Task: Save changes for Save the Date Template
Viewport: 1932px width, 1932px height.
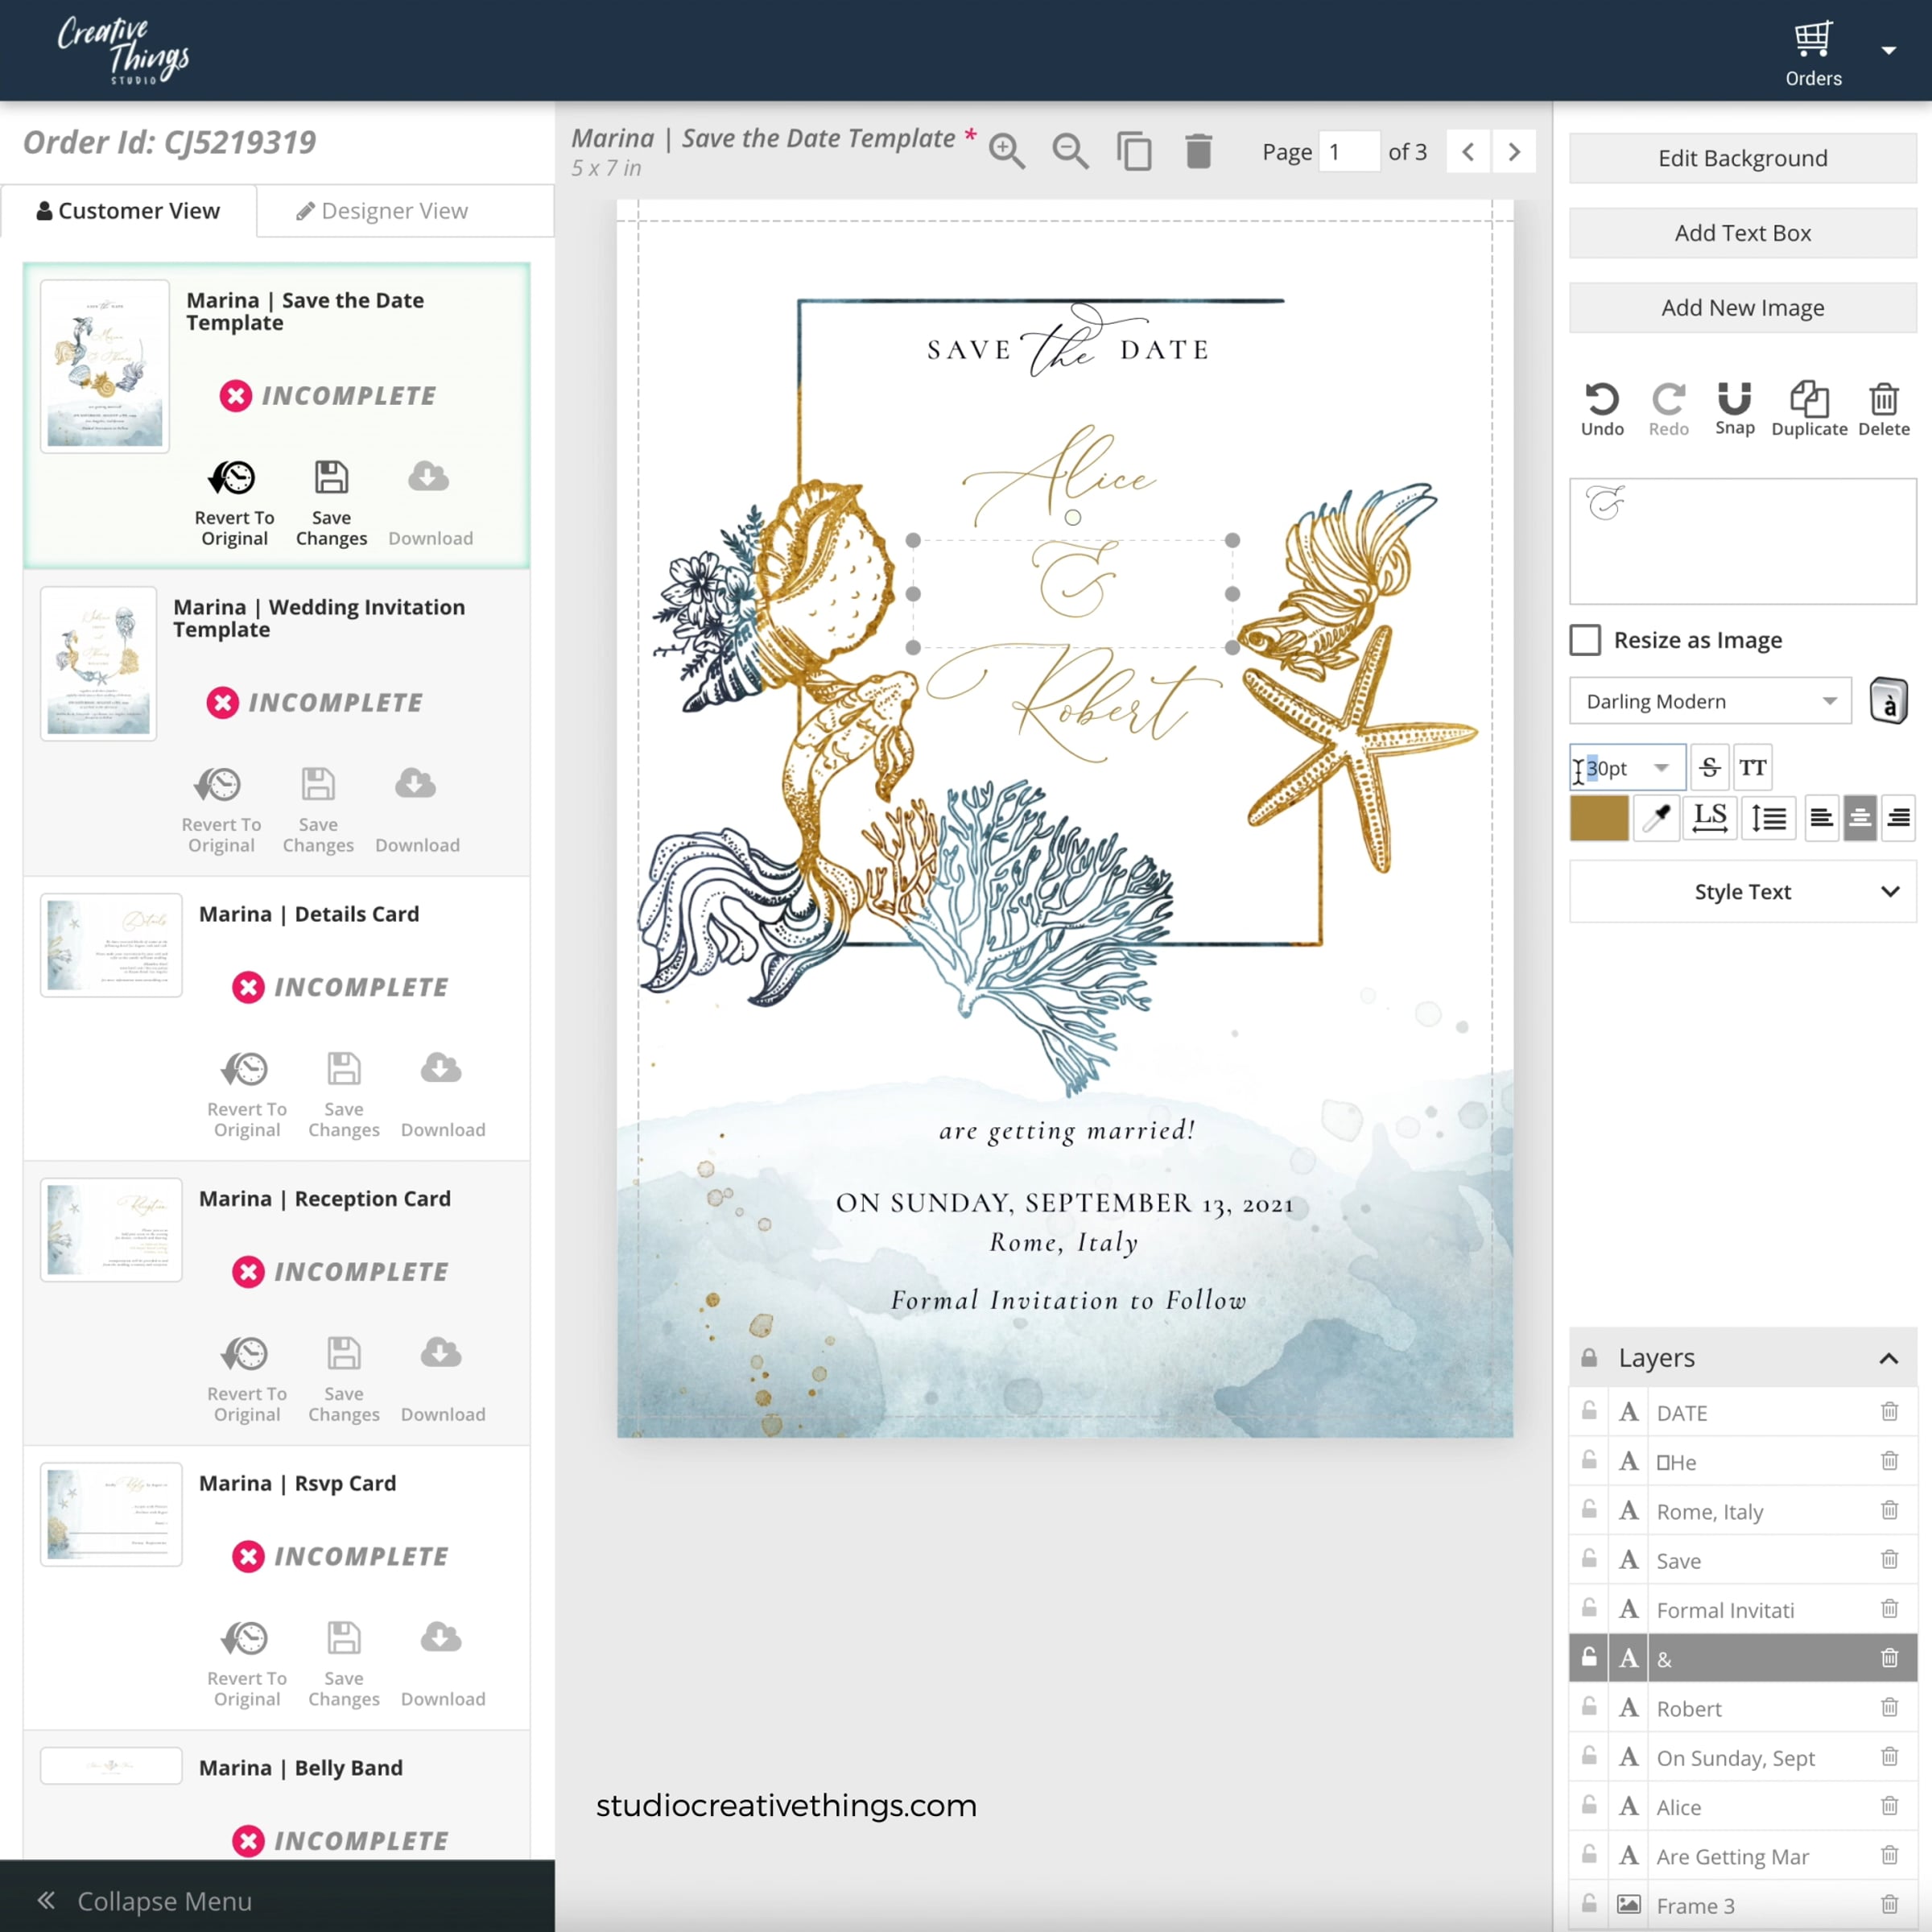Action: 331,503
